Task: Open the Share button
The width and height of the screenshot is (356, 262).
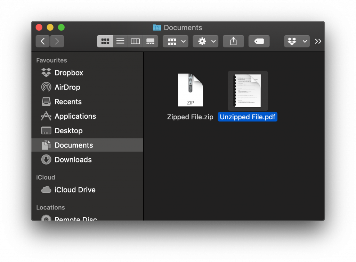Action: tap(233, 41)
